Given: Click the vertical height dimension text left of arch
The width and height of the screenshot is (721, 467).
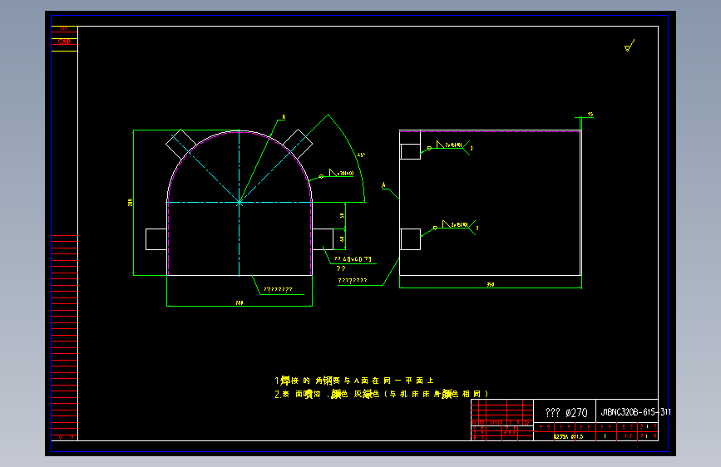Looking at the screenshot, I should 130,202.
